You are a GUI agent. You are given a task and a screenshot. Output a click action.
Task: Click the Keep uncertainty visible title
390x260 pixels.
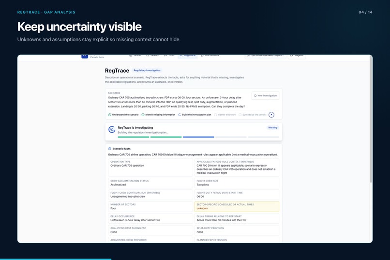click(79, 27)
